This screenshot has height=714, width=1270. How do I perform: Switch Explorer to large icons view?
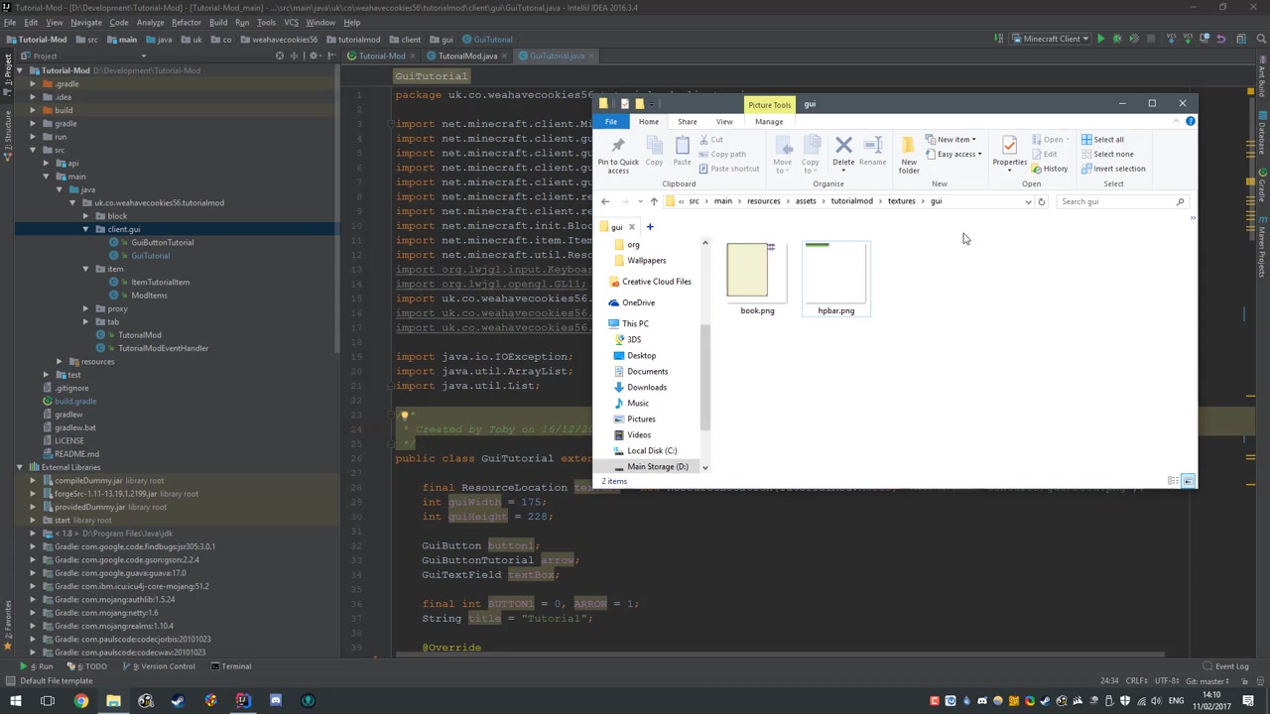point(1188,481)
